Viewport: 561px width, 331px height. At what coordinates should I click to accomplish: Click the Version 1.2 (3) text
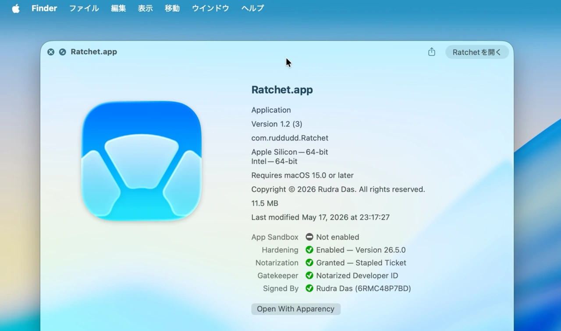click(277, 124)
